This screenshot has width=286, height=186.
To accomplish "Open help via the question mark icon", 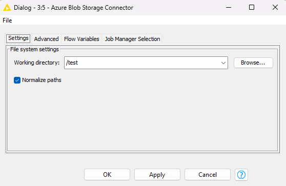I will [x=241, y=175].
